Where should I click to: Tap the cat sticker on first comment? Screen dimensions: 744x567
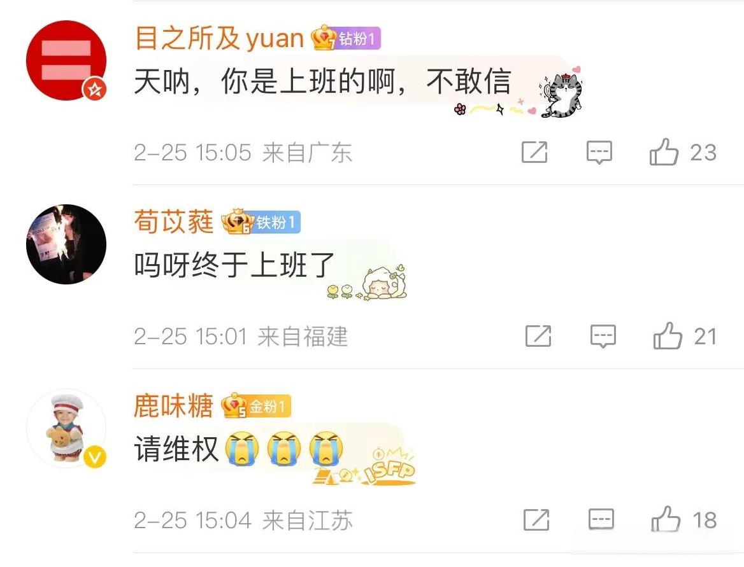coord(561,94)
